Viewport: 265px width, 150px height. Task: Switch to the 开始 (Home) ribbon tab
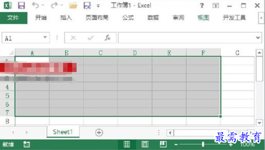[41, 18]
